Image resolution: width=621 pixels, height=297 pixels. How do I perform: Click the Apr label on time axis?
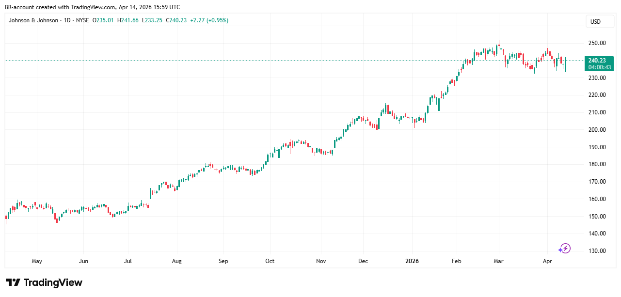coord(546,261)
